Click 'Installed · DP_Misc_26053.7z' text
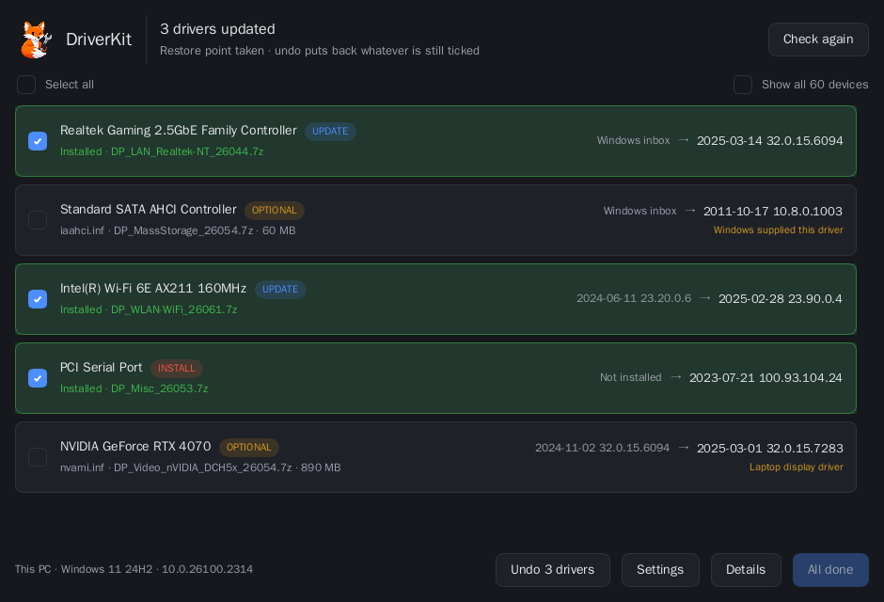The height and width of the screenshot is (602, 884). 134,388
